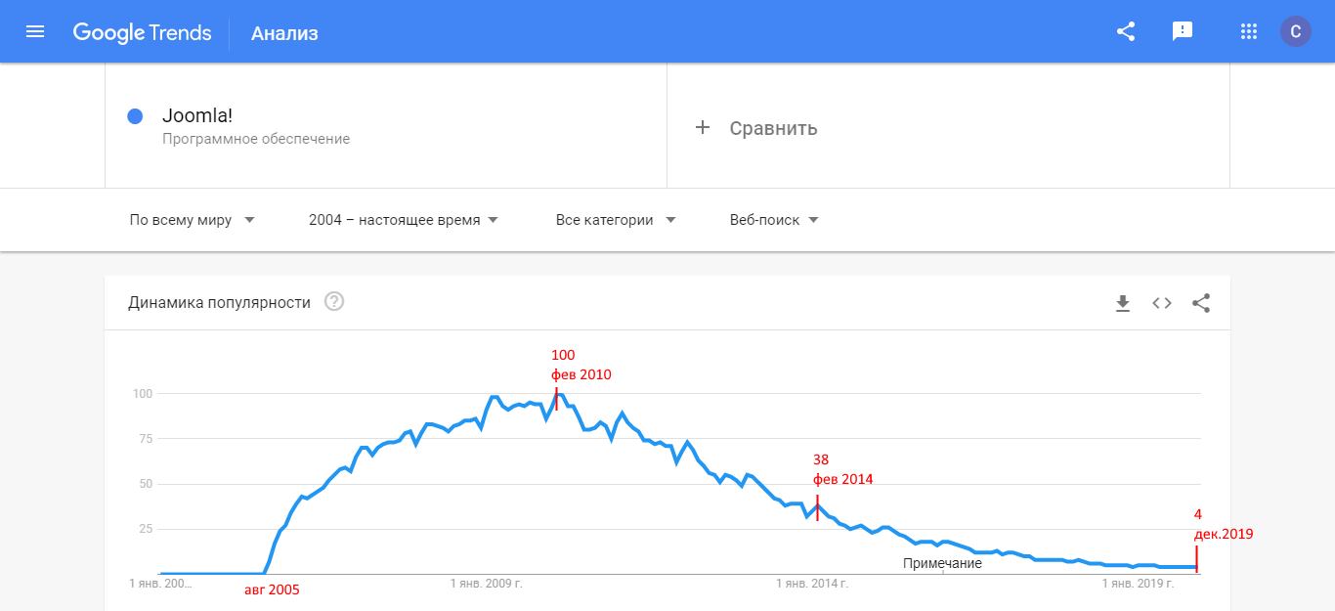Click the blue Joomla! color dot
1335x611 pixels.
coord(136,116)
